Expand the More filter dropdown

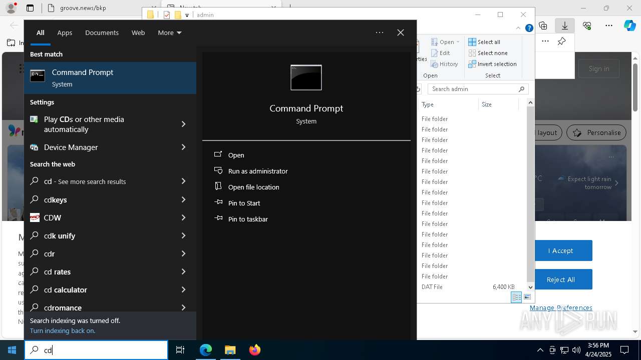pos(170,32)
